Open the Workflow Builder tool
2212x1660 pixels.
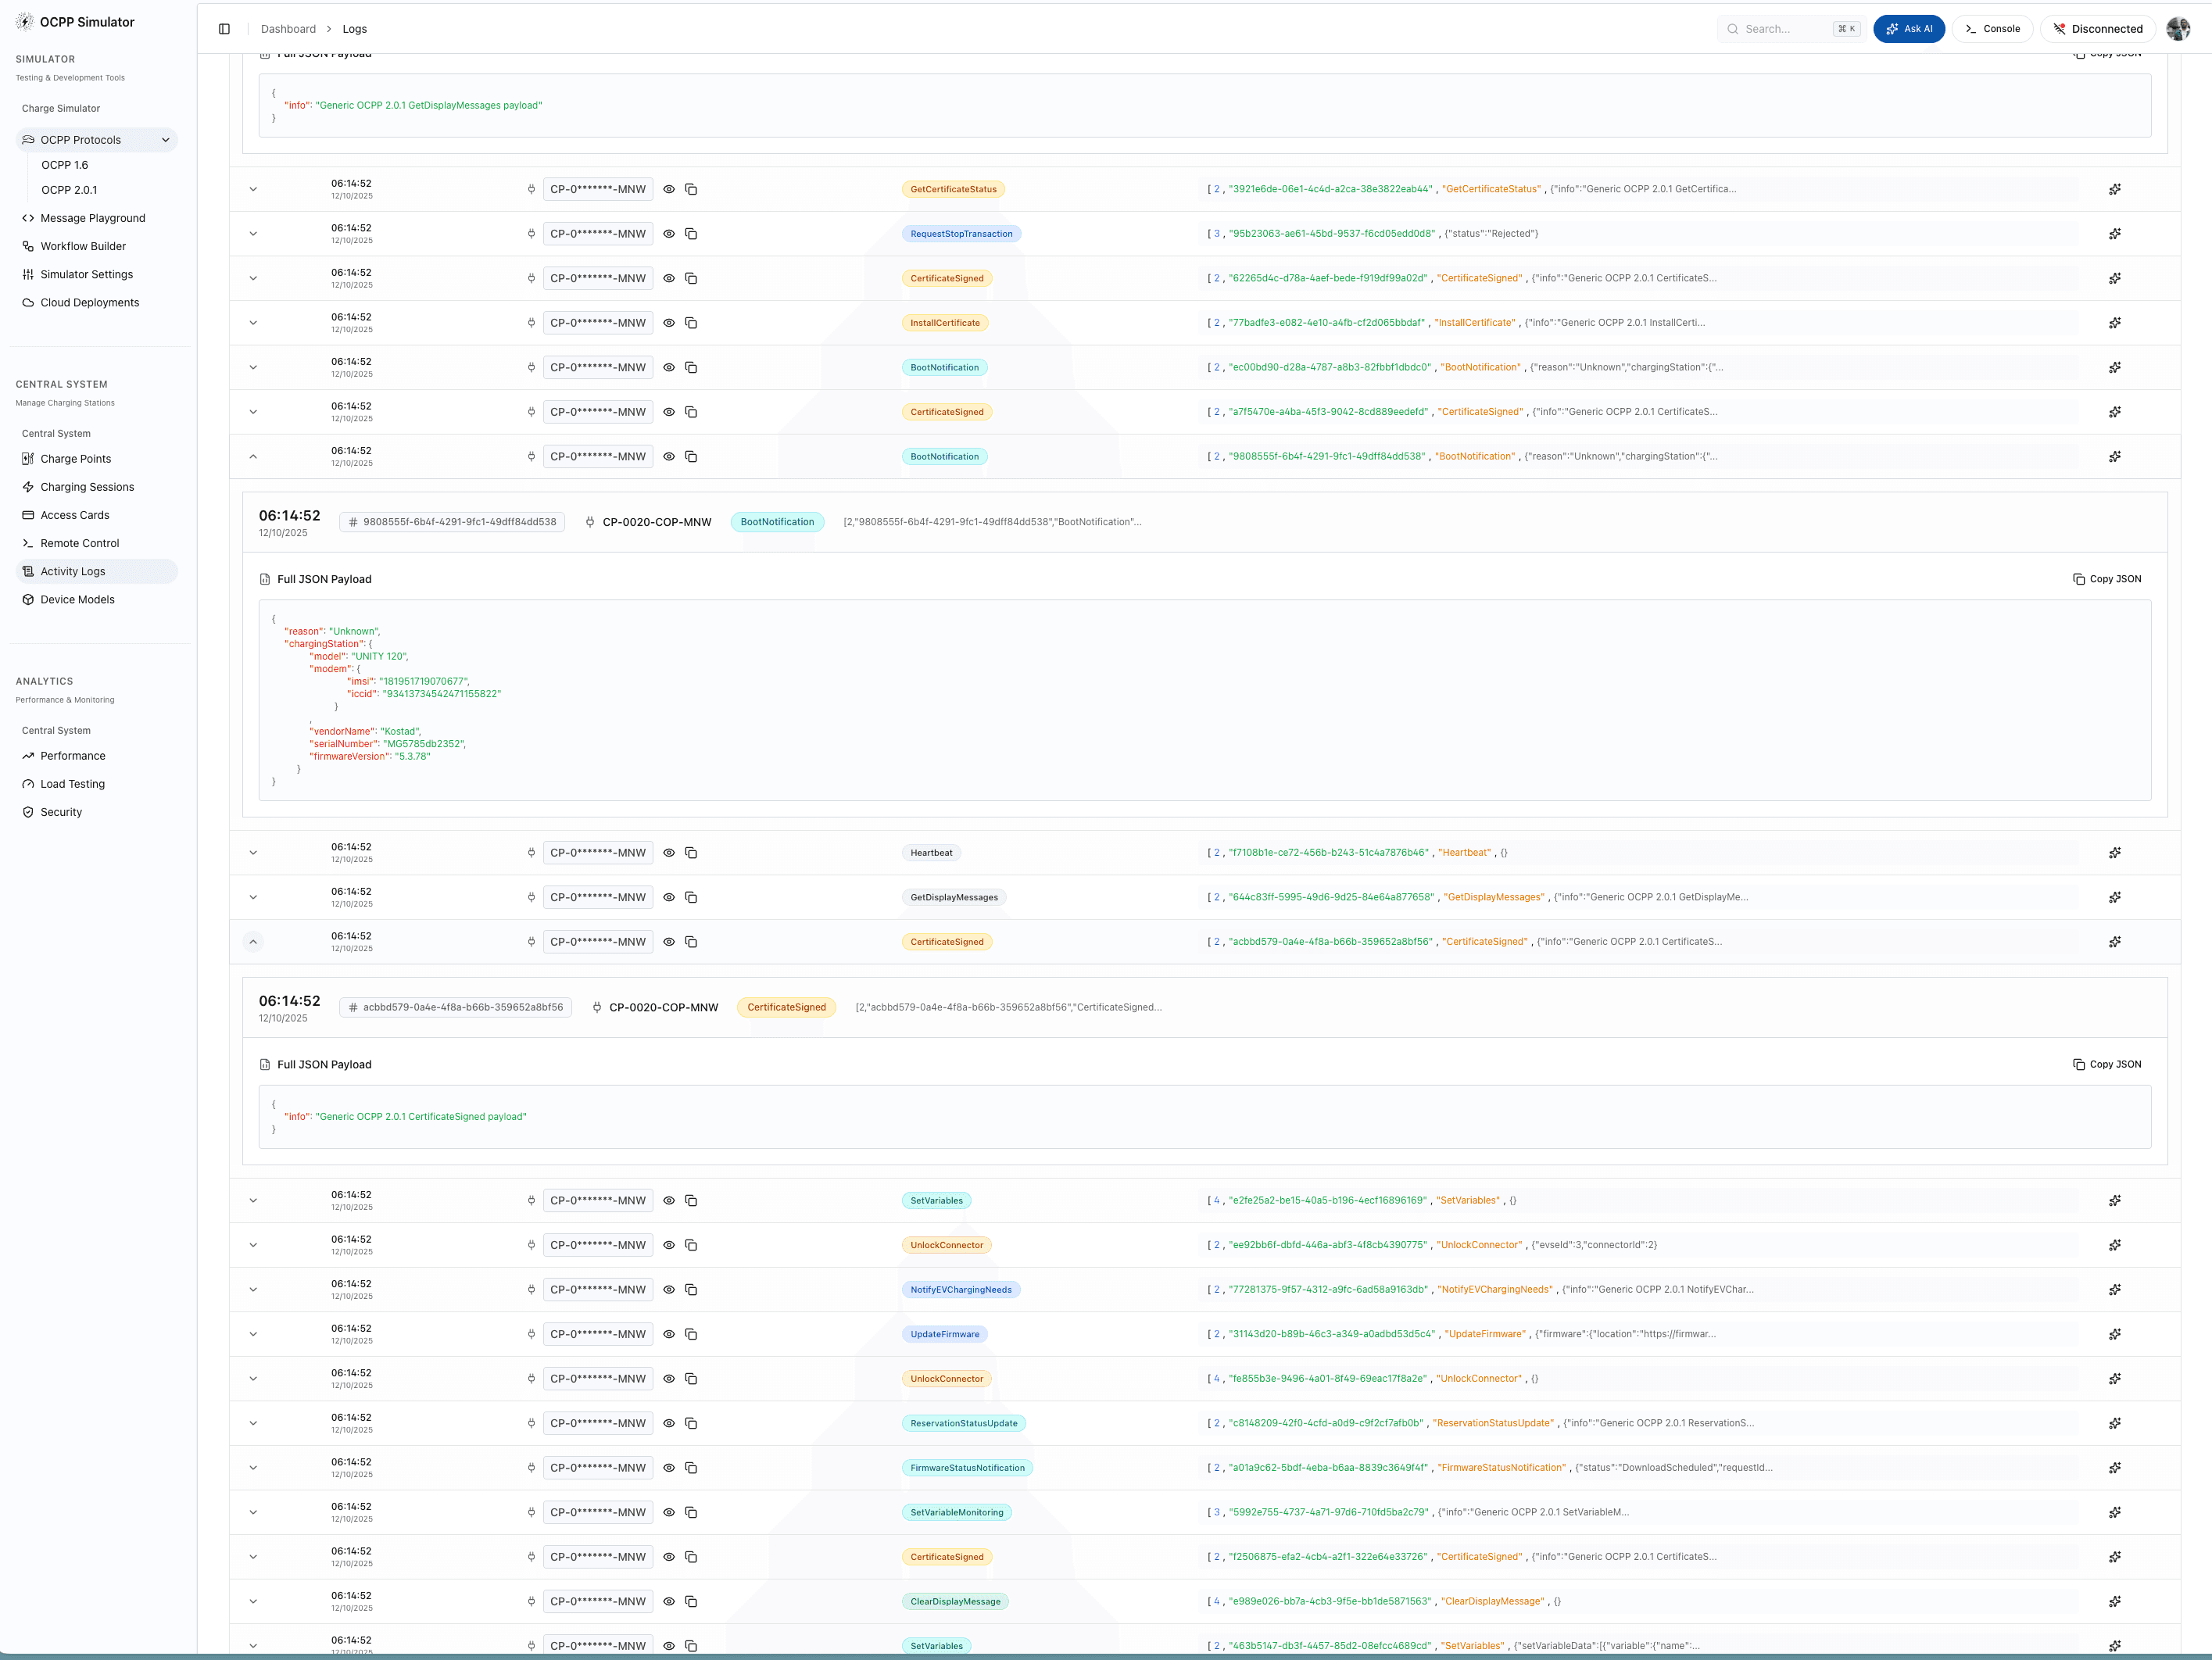(82, 246)
